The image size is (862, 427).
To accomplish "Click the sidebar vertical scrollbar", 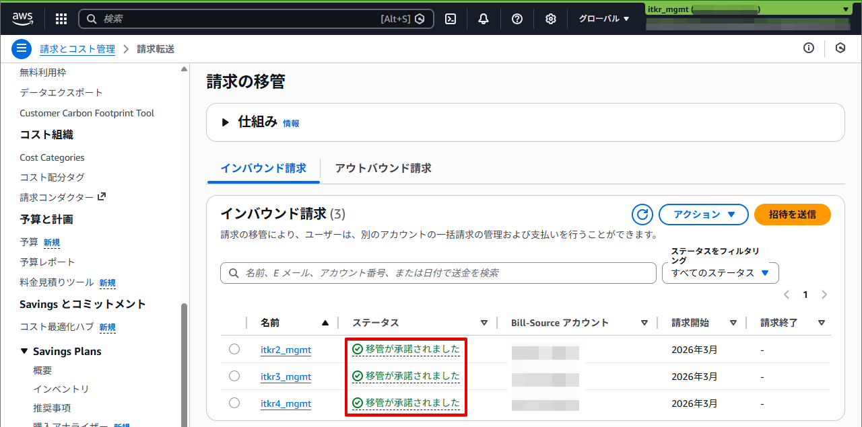I will (x=185, y=364).
